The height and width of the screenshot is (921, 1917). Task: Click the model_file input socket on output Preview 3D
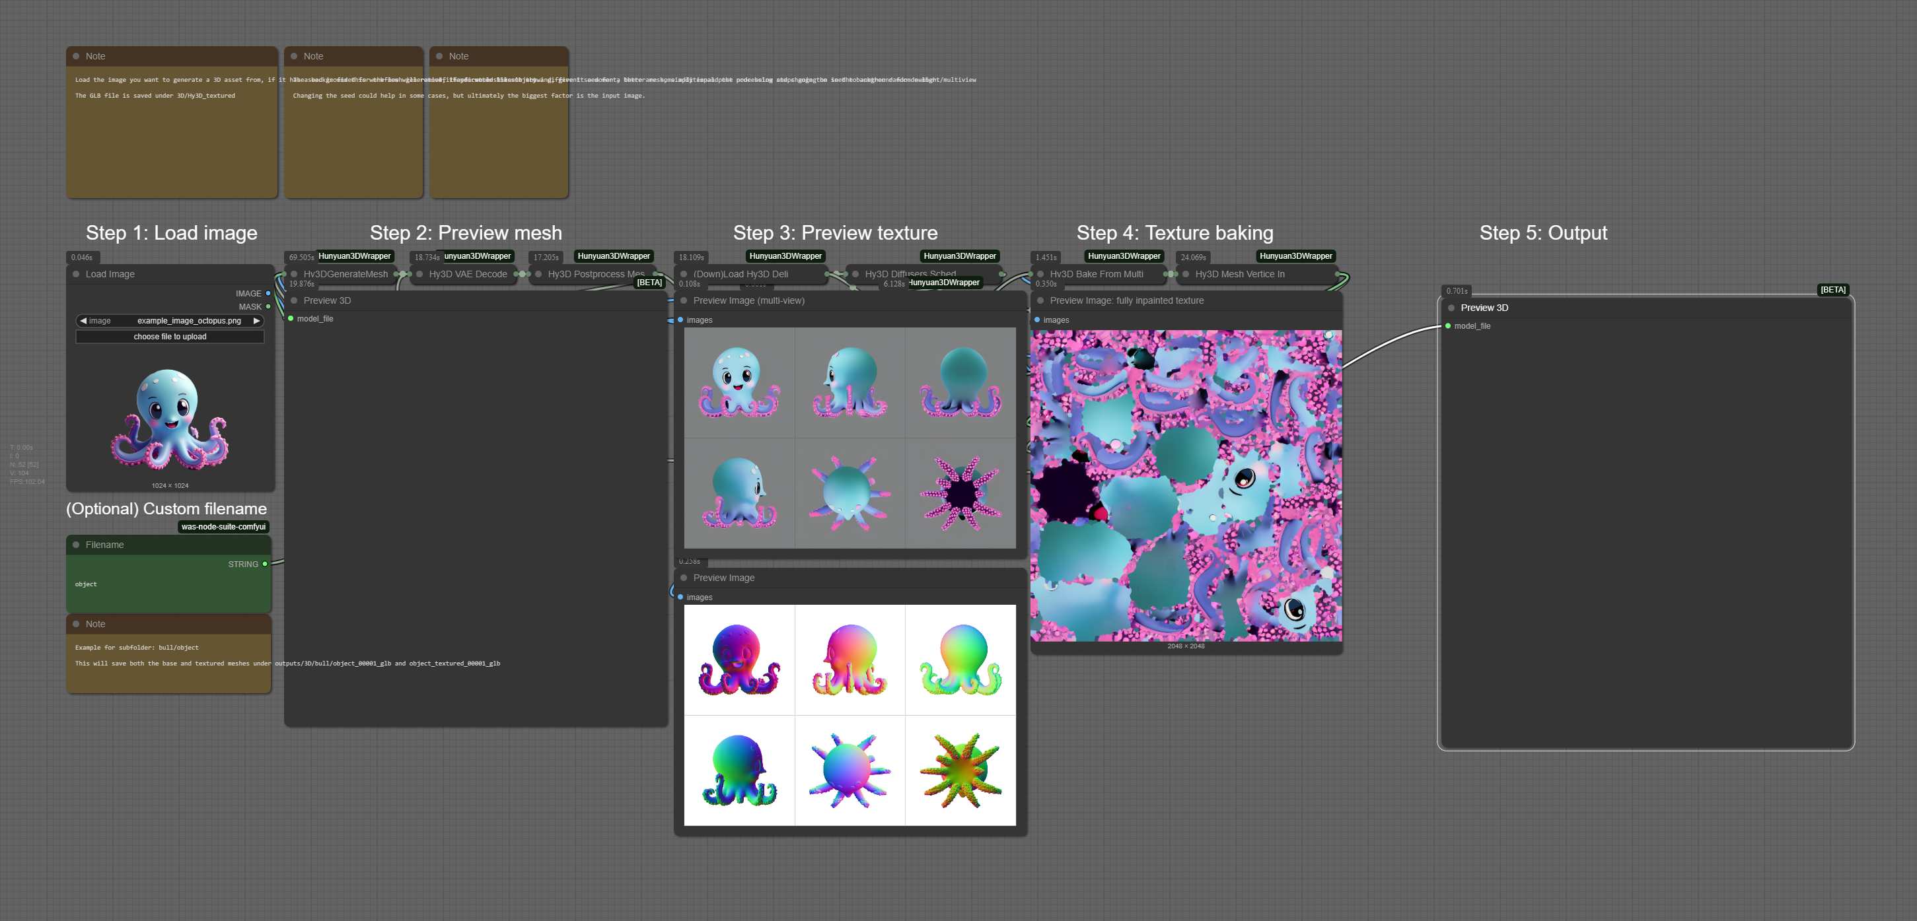pos(1447,326)
